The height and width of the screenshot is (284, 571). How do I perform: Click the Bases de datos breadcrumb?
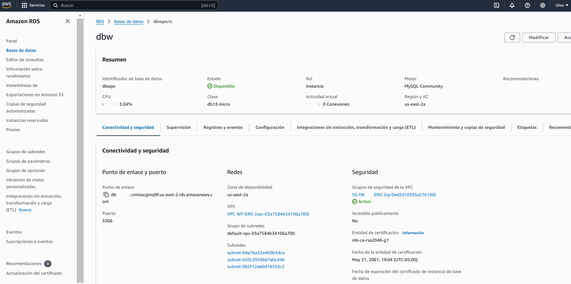tap(128, 21)
